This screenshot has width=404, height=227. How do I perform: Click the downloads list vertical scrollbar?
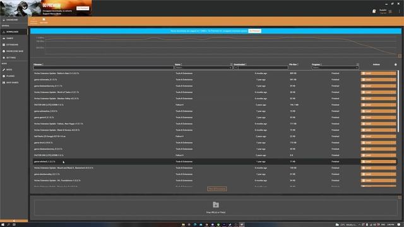point(398,100)
